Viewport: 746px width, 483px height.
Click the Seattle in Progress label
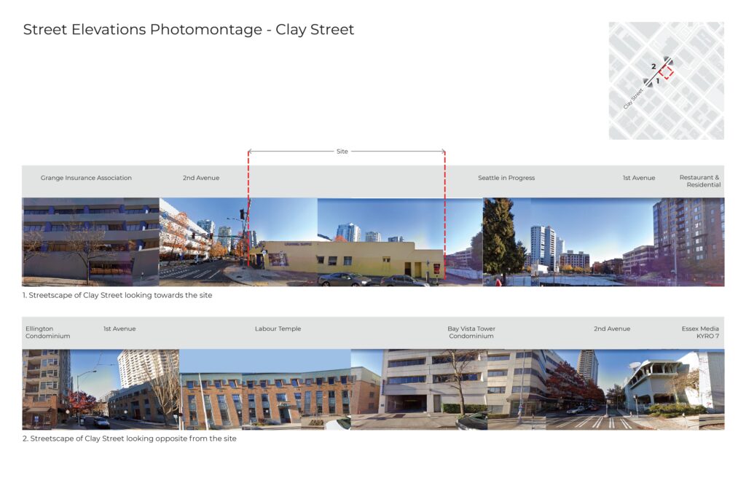tap(506, 178)
